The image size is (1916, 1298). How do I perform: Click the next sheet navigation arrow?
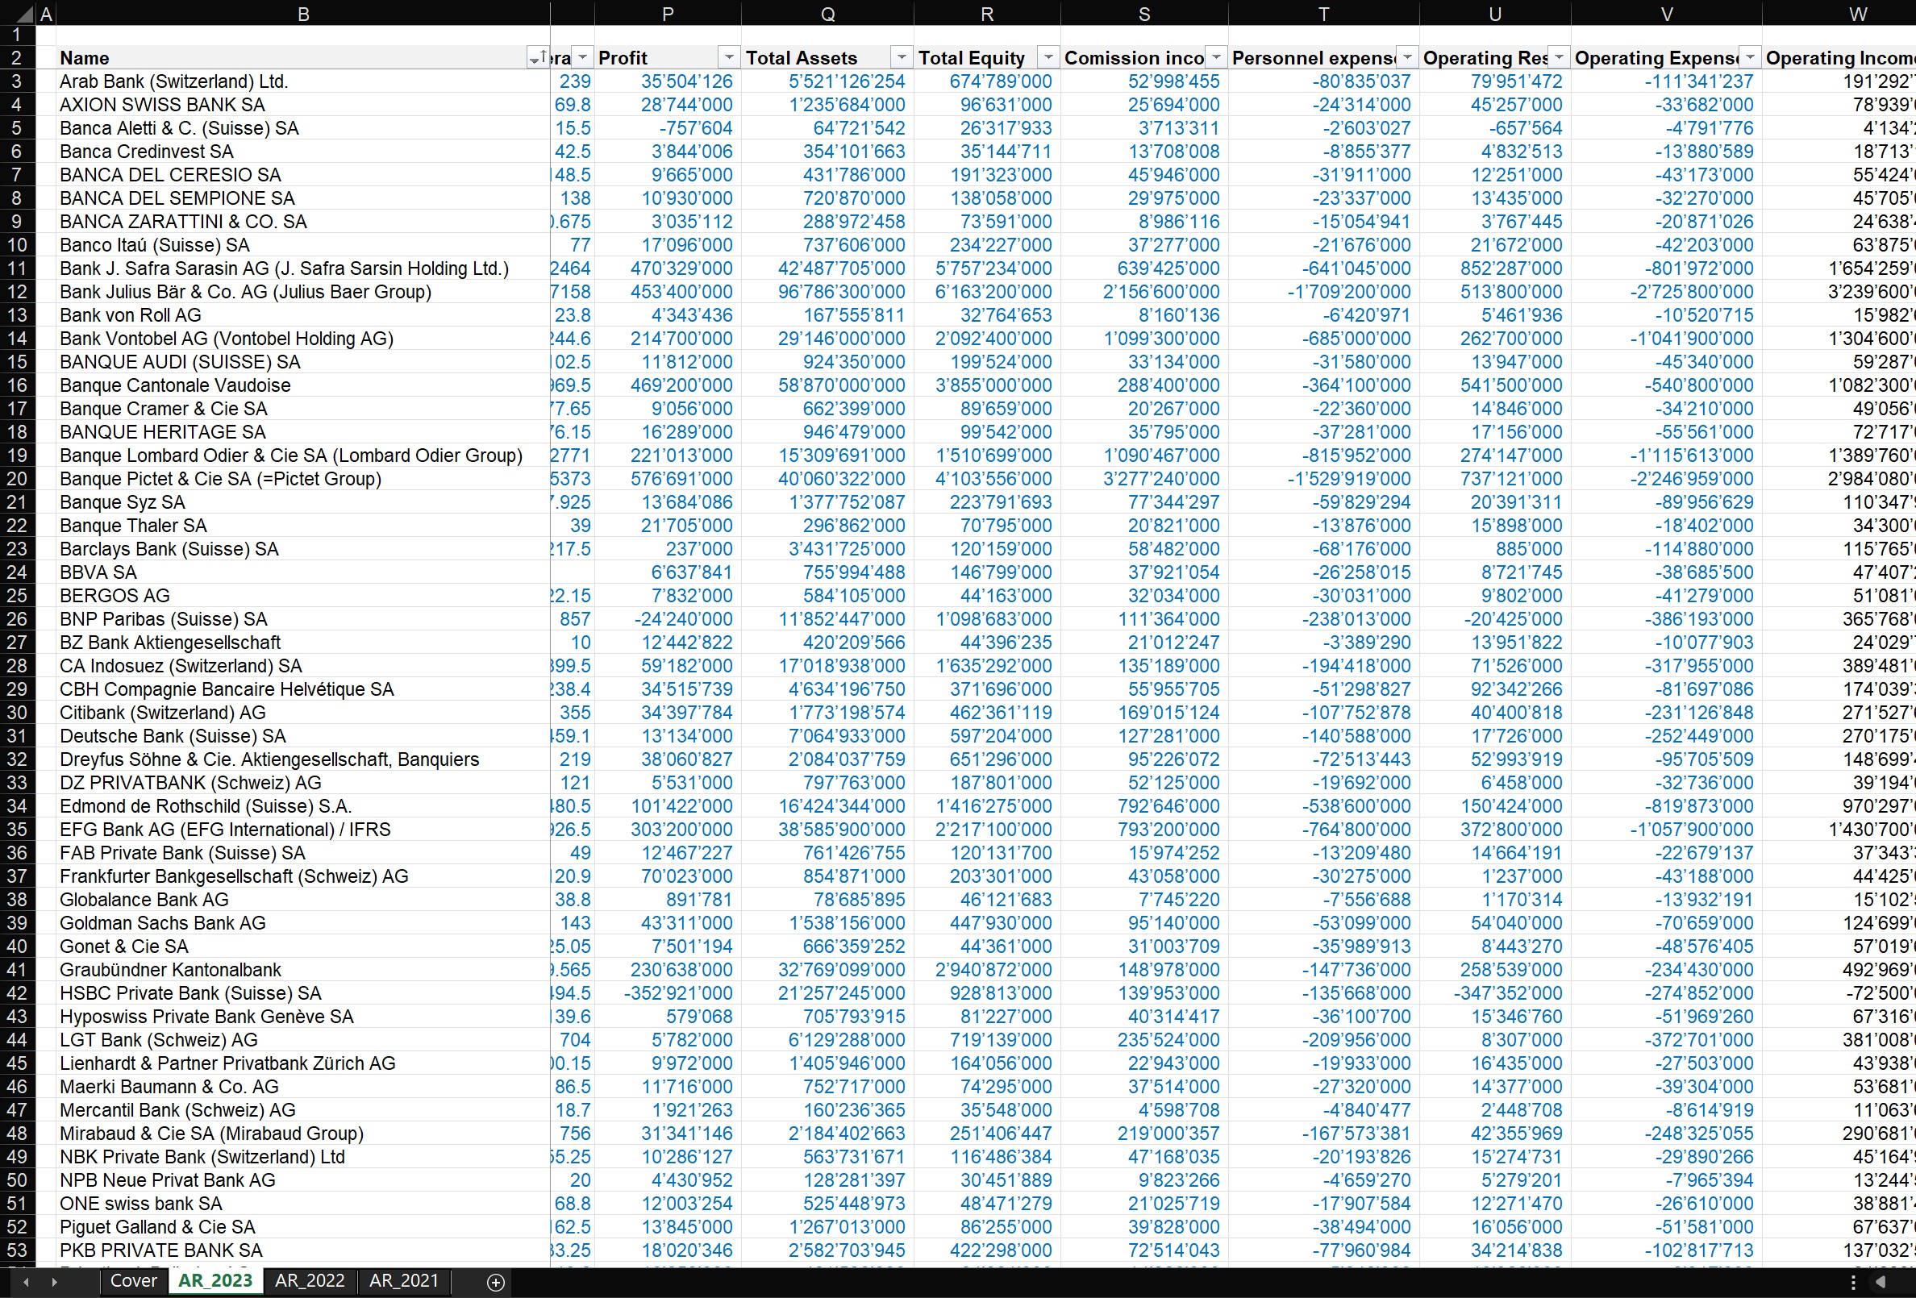[54, 1282]
